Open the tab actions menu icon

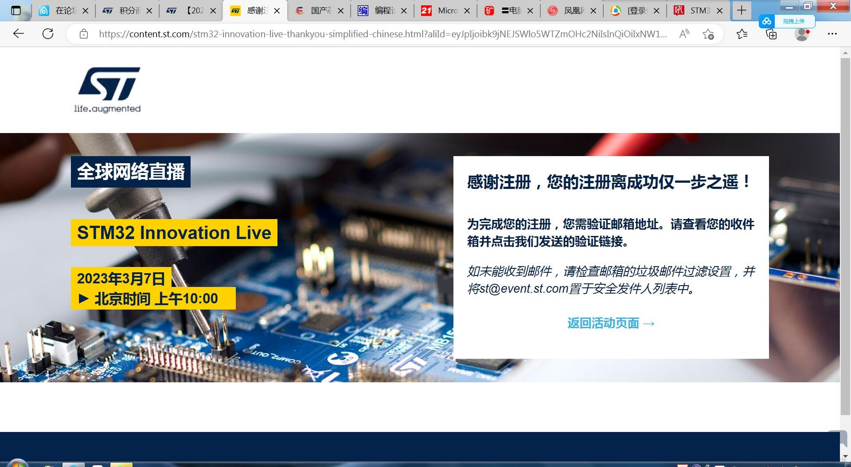point(16,11)
